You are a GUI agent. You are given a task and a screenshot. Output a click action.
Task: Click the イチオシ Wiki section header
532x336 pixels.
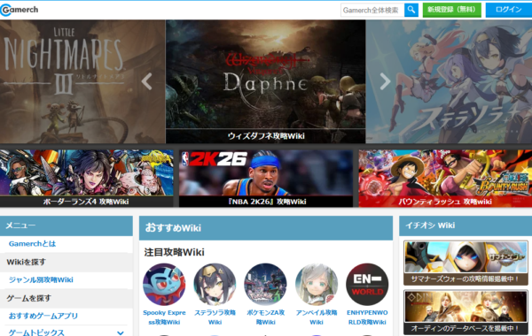pyautogui.click(x=465, y=225)
